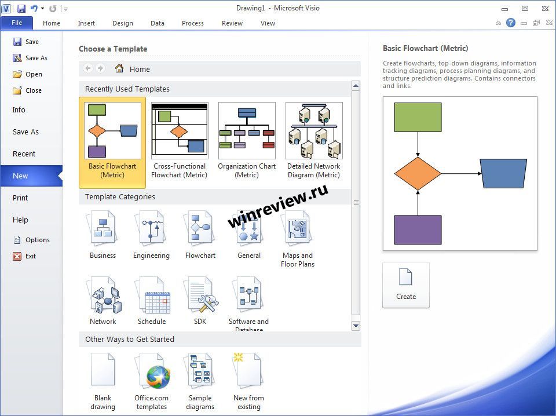Click the blue Help question mark icon

tap(511, 23)
